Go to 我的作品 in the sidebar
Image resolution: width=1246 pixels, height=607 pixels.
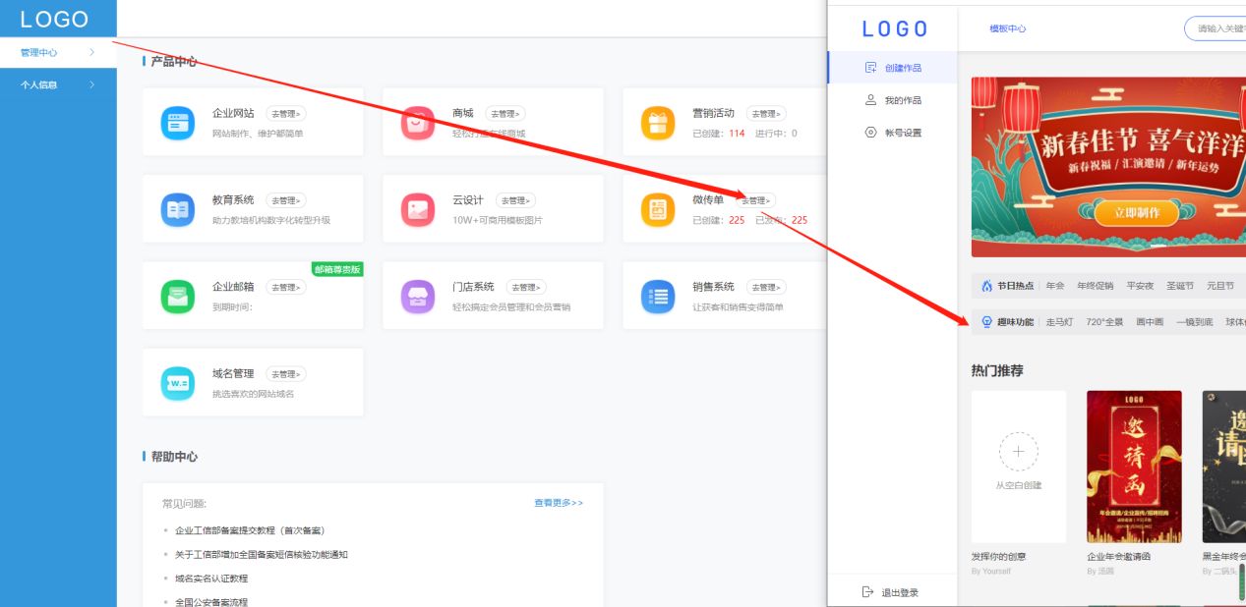click(x=893, y=100)
